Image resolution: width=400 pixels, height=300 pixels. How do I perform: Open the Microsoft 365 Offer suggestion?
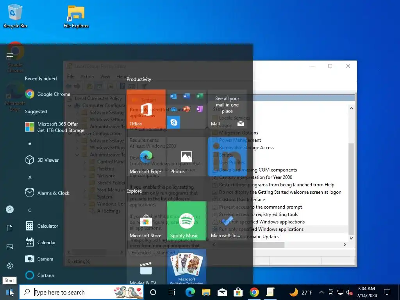55,127
